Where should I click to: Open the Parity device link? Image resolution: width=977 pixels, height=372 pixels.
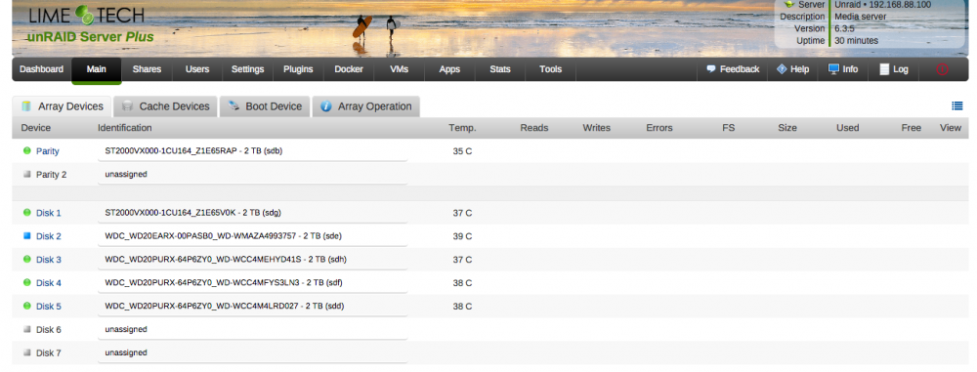(x=47, y=150)
